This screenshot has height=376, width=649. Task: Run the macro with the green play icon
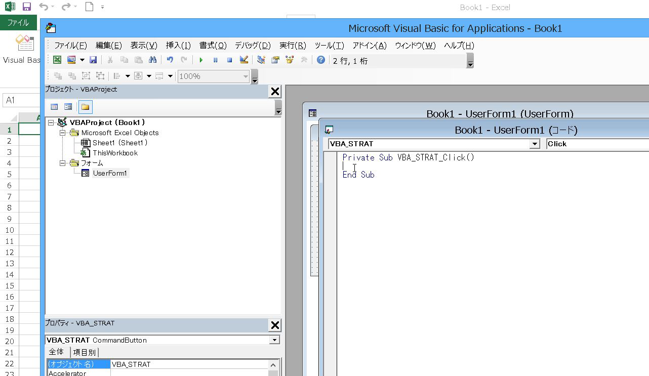tap(201, 60)
